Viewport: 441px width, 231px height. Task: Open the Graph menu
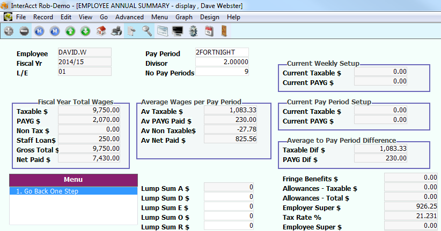[x=184, y=17]
